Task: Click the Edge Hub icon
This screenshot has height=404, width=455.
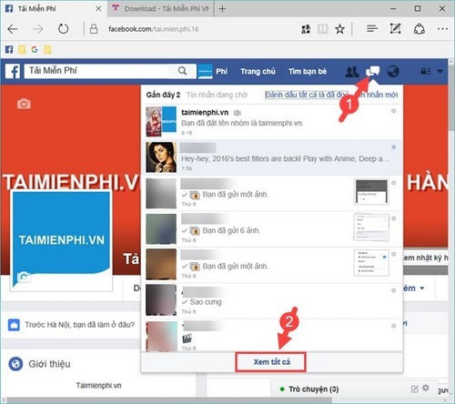Action: tap(372, 29)
